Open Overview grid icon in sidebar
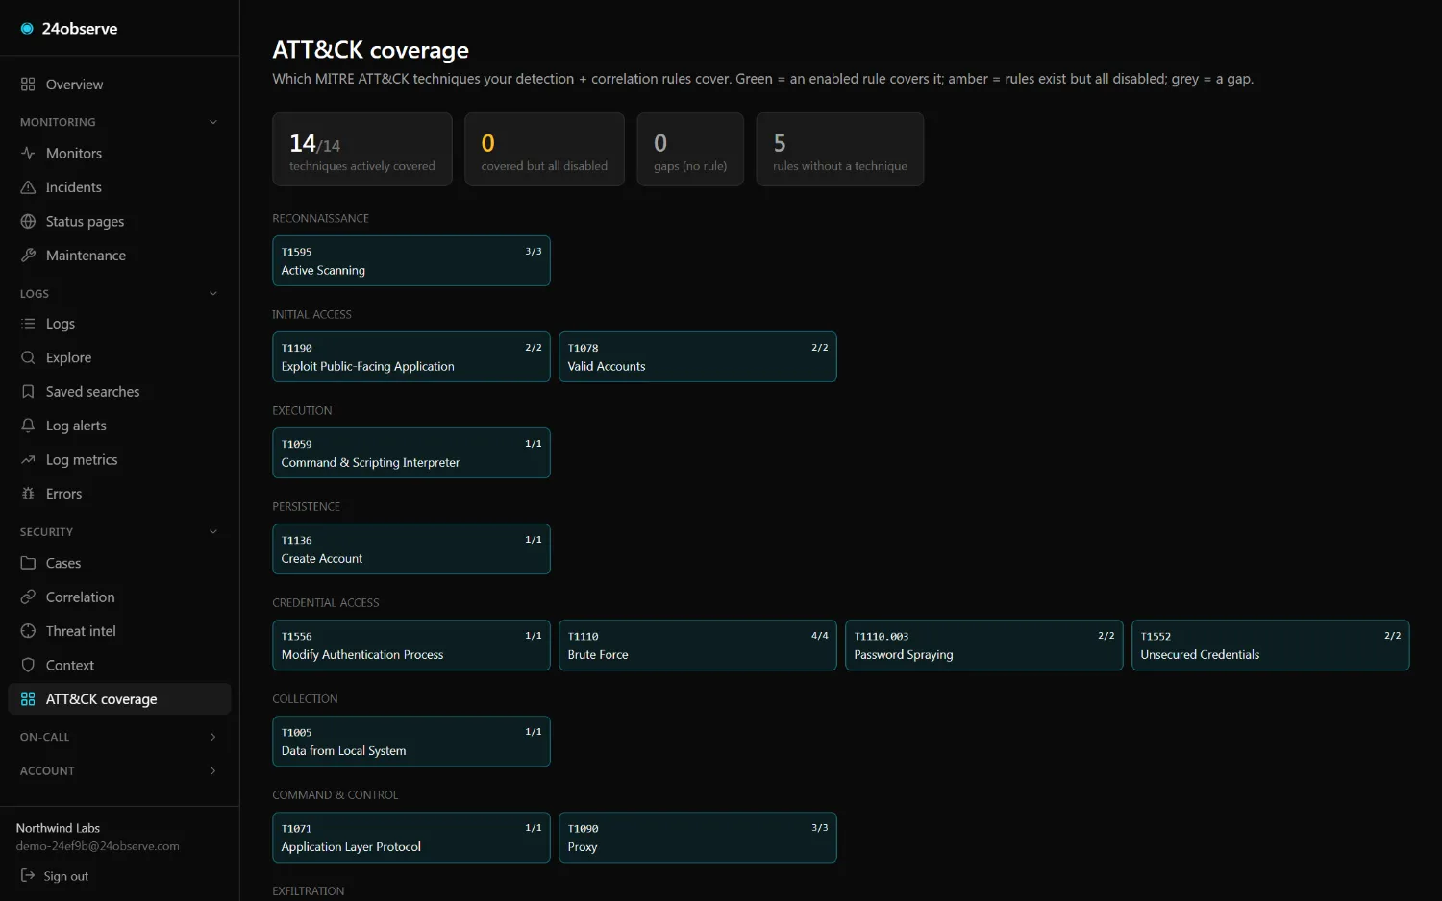Screen dimensions: 1442x901 [28, 85]
